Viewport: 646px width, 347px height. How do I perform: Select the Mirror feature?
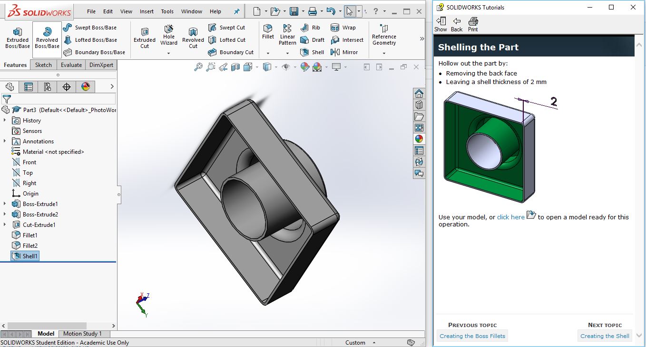click(x=344, y=52)
